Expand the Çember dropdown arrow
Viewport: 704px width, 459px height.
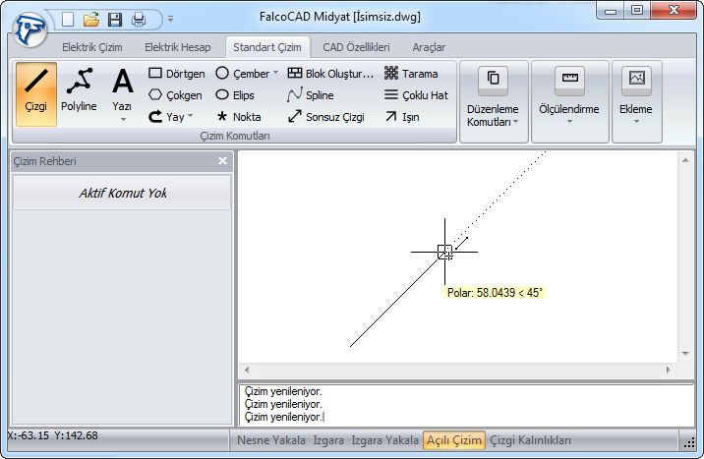[x=275, y=72]
